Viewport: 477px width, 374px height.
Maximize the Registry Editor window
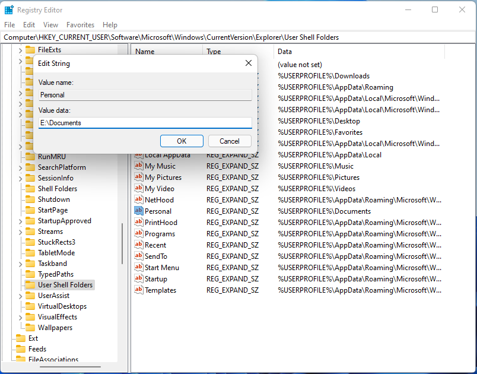click(x=435, y=9)
